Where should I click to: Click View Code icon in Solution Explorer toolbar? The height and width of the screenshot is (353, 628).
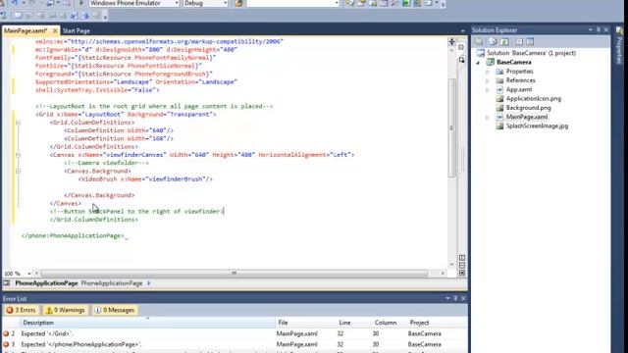(x=519, y=41)
